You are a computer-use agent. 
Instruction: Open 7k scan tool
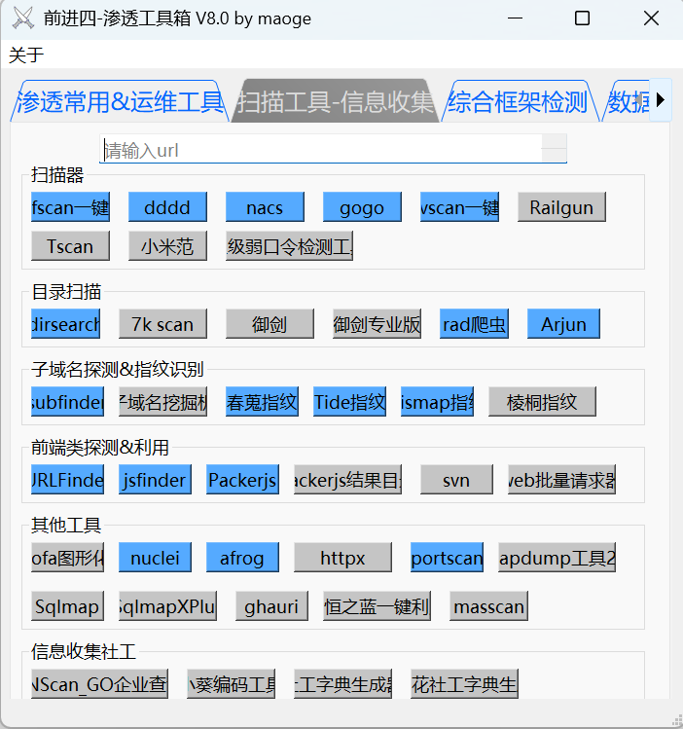162,323
